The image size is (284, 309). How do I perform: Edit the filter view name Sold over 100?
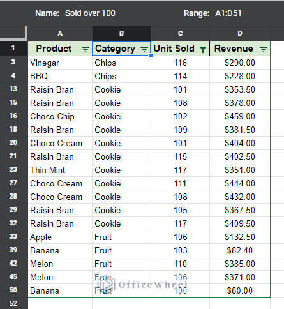click(x=90, y=13)
